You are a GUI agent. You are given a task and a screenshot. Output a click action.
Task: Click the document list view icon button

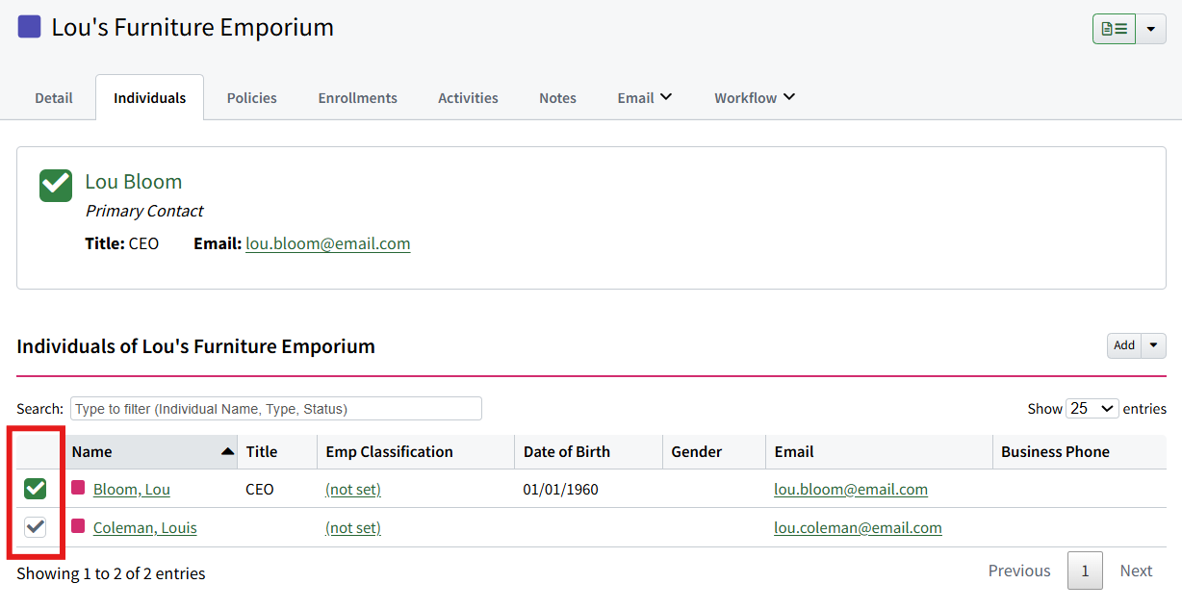pyautogui.click(x=1114, y=29)
